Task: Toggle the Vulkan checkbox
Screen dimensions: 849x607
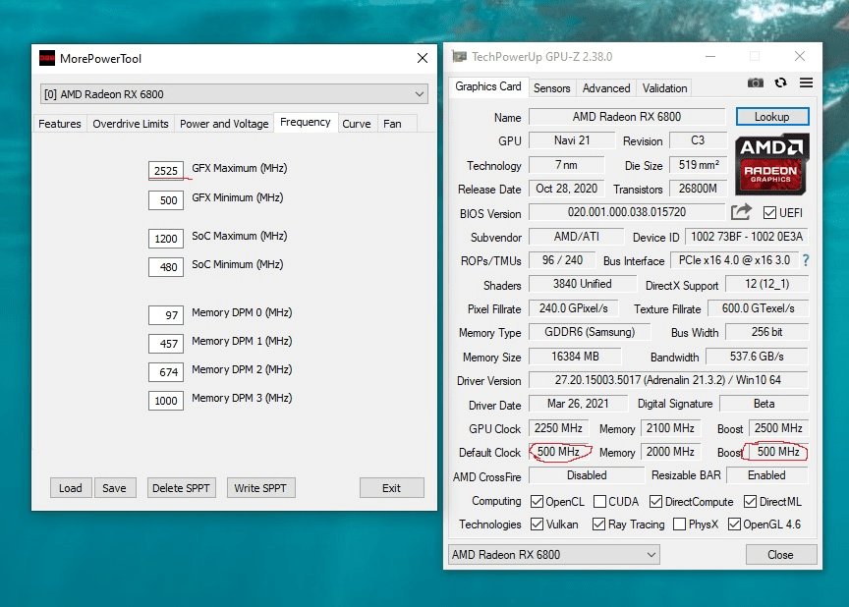Action: click(x=537, y=524)
